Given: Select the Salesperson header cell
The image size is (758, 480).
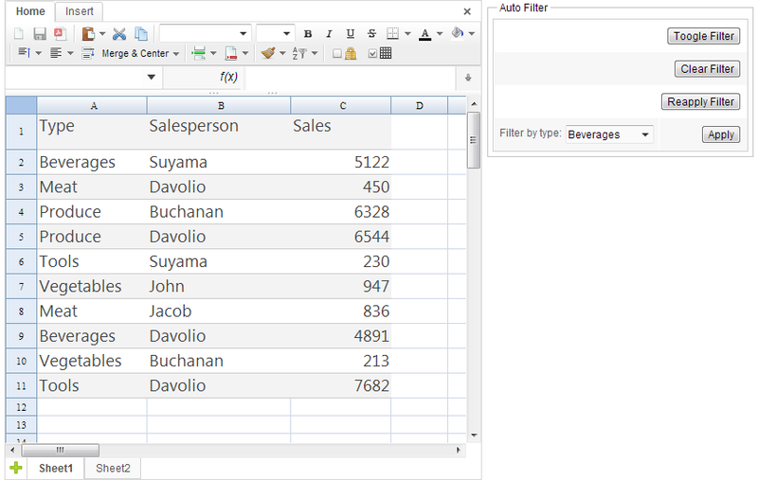Looking at the screenshot, I should click(219, 132).
